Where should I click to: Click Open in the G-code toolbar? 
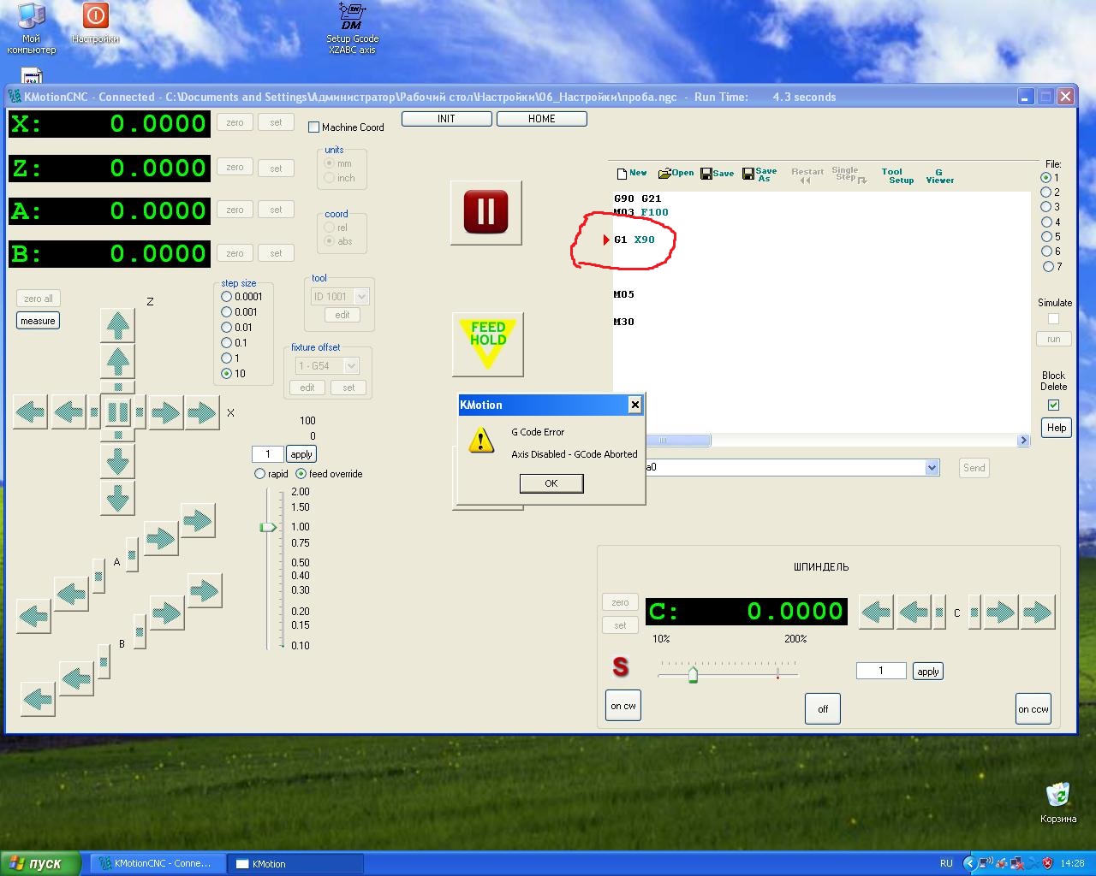coord(676,173)
